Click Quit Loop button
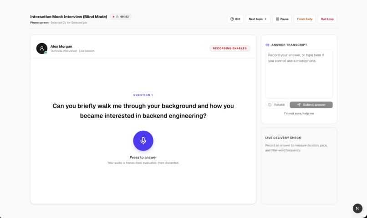The width and height of the screenshot is (367, 218). point(327,19)
